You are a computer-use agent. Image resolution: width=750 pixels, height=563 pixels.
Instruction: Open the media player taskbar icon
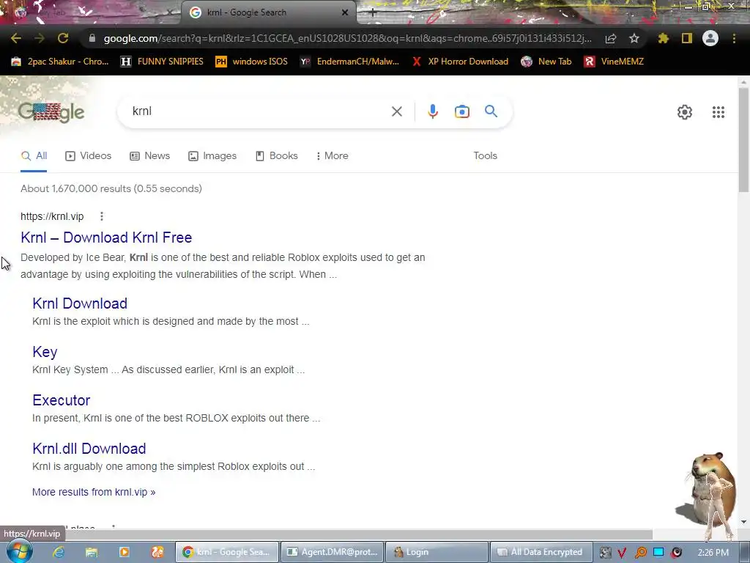pyautogui.click(x=125, y=552)
